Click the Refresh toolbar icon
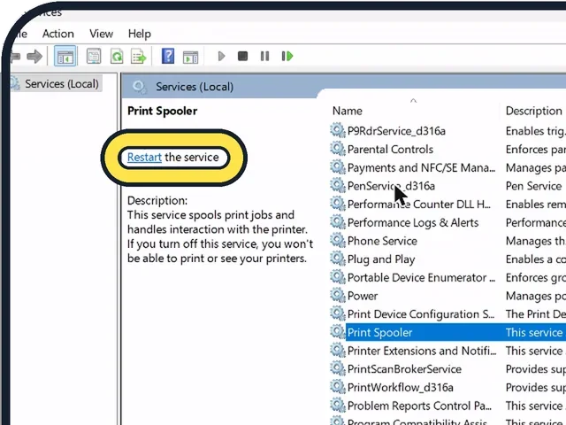566x425 pixels. point(117,57)
